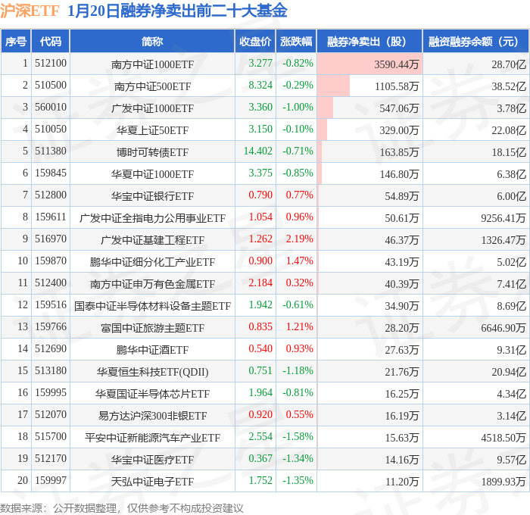Image resolution: width=530 pixels, height=515 pixels.
Task: Click the 收盘价 column header
Action: tap(255, 41)
